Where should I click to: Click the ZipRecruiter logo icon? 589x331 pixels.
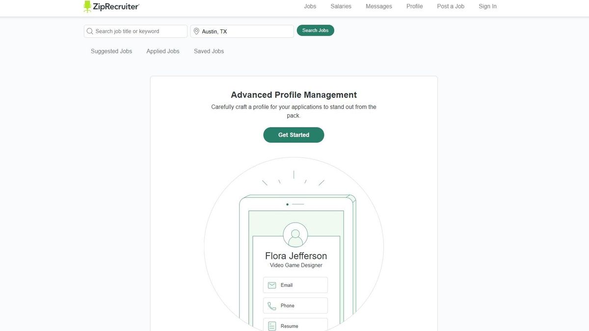click(88, 6)
